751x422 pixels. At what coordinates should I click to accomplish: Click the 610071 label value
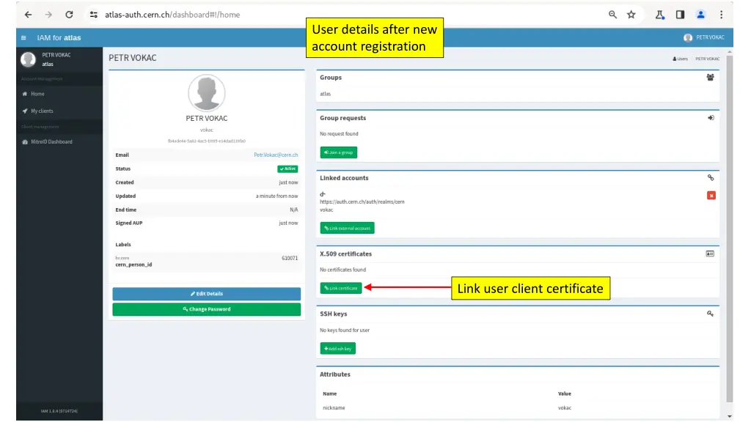pos(290,259)
